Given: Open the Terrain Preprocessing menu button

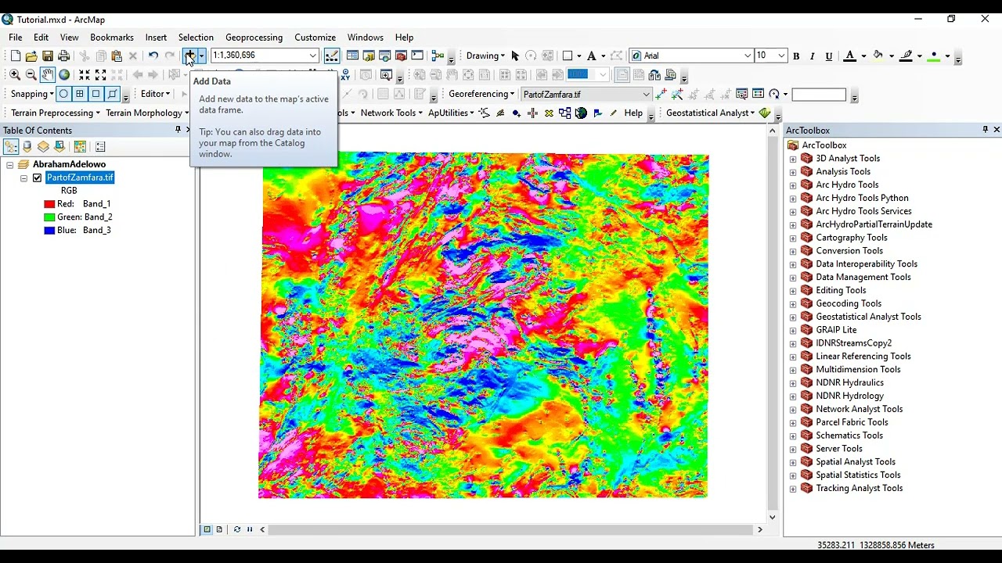Looking at the screenshot, I should coord(56,113).
